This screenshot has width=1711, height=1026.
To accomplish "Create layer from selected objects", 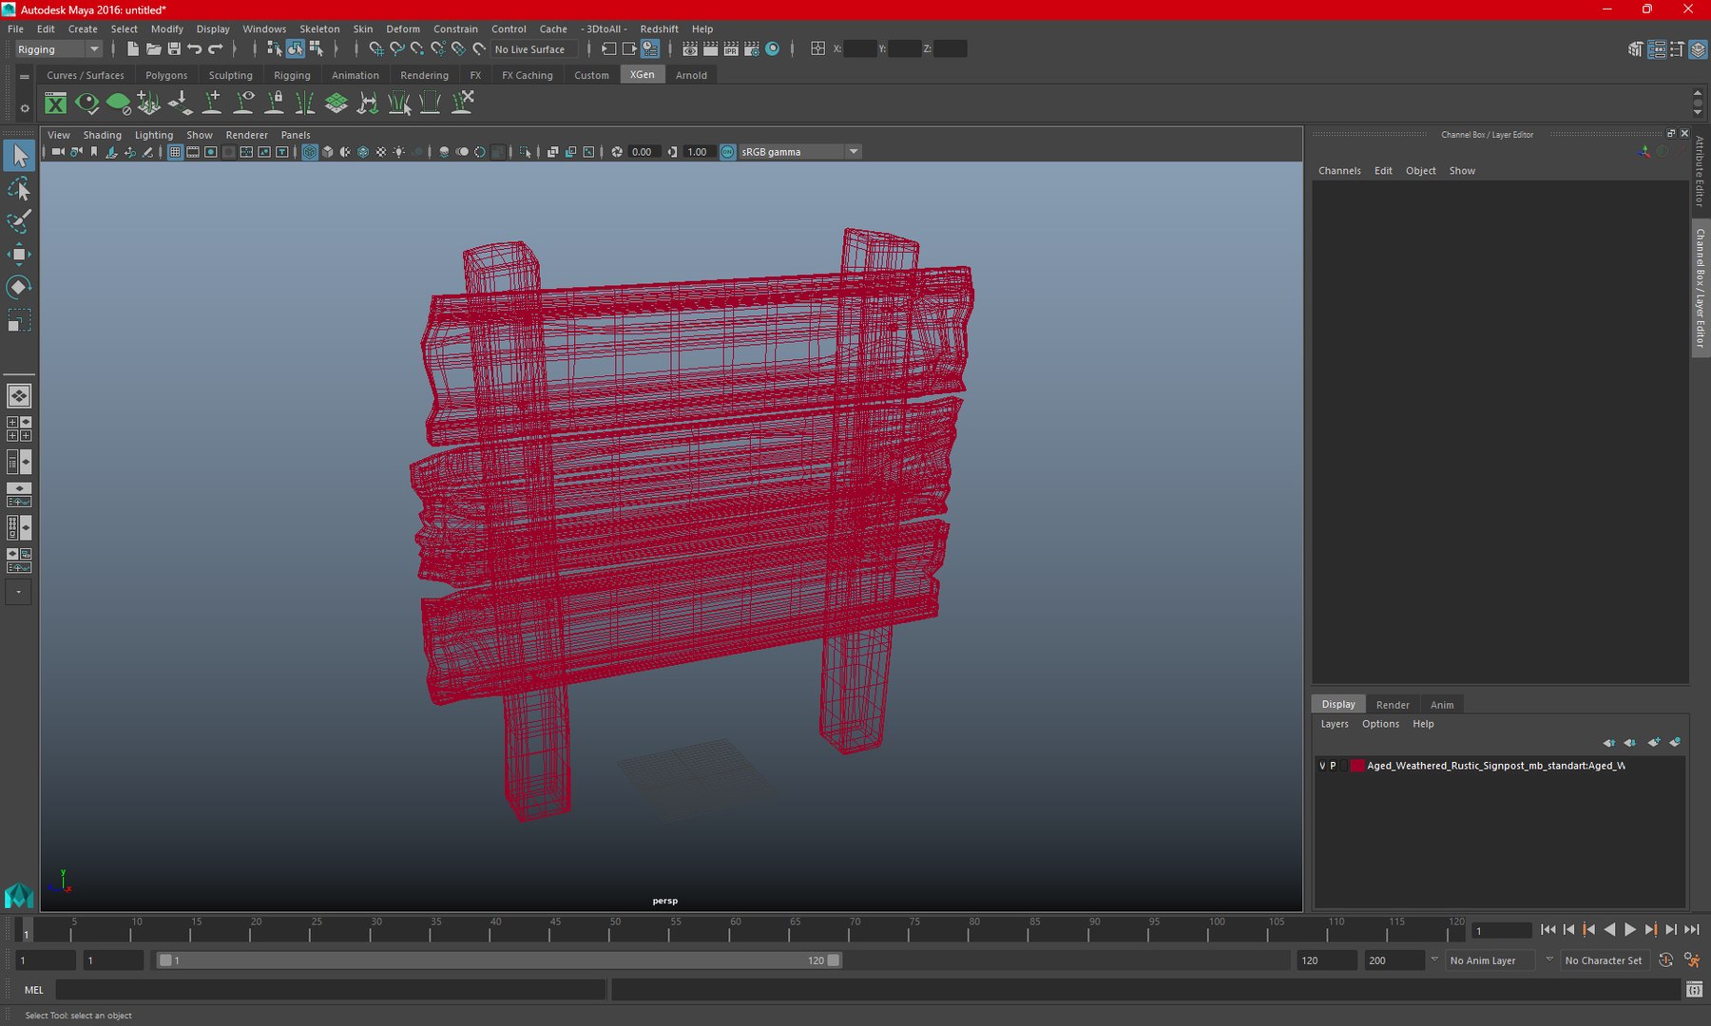I will coord(1675,743).
